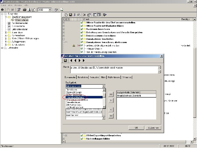The width and height of the screenshot is (197, 148).
Task: Expand the Jahresakte tree node
Action: [x=2, y=48]
